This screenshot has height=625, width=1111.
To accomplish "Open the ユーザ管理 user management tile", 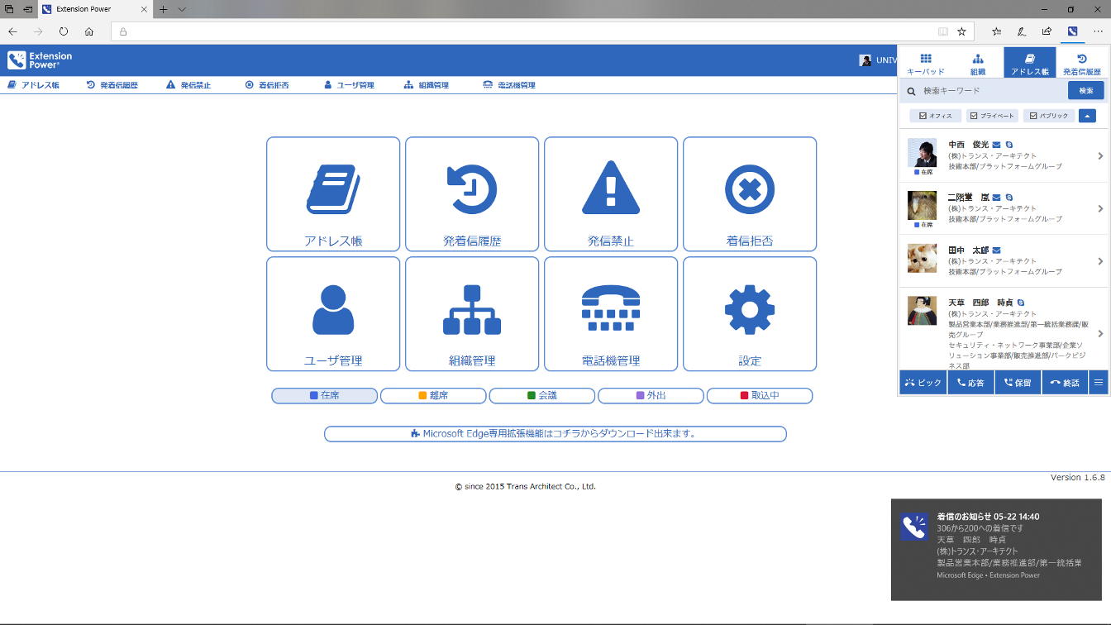I will 333,314.
